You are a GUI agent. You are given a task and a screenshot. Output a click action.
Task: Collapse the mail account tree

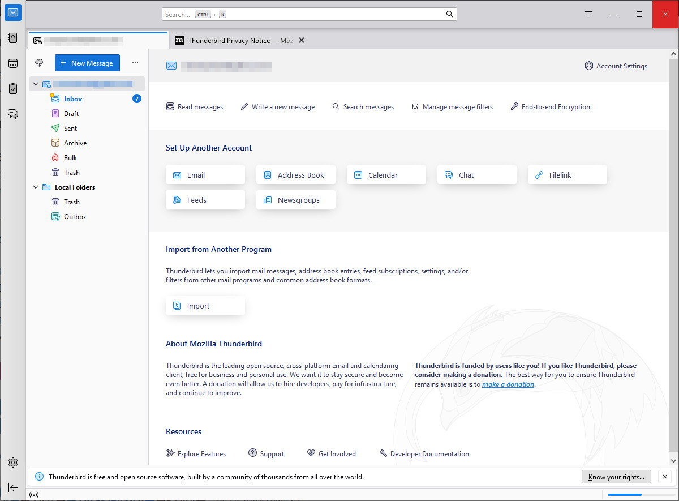pyautogui.click(x=36, y=84)
